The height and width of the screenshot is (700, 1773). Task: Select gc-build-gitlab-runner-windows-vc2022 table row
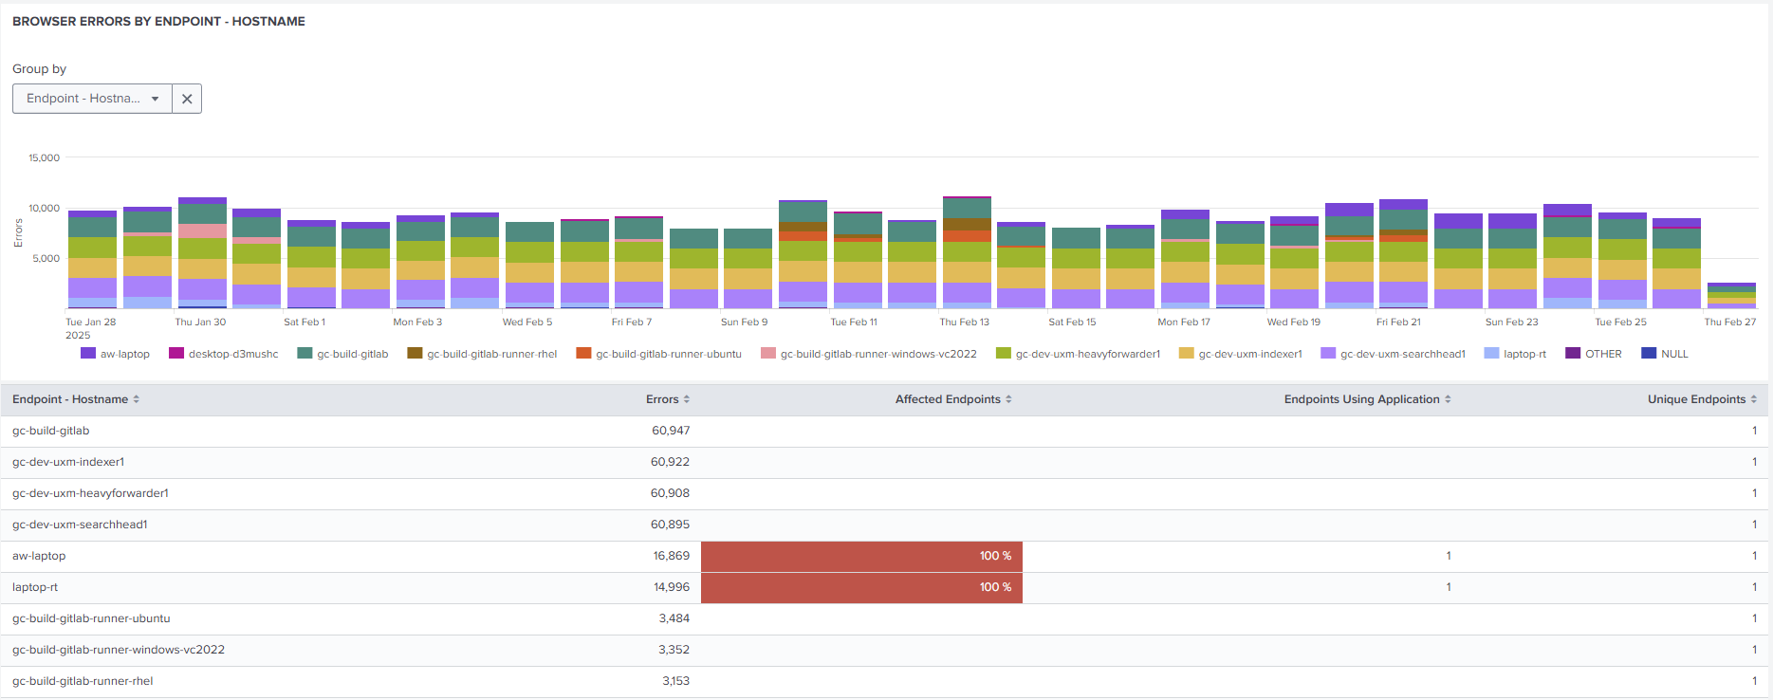click(x=119, y=650)
